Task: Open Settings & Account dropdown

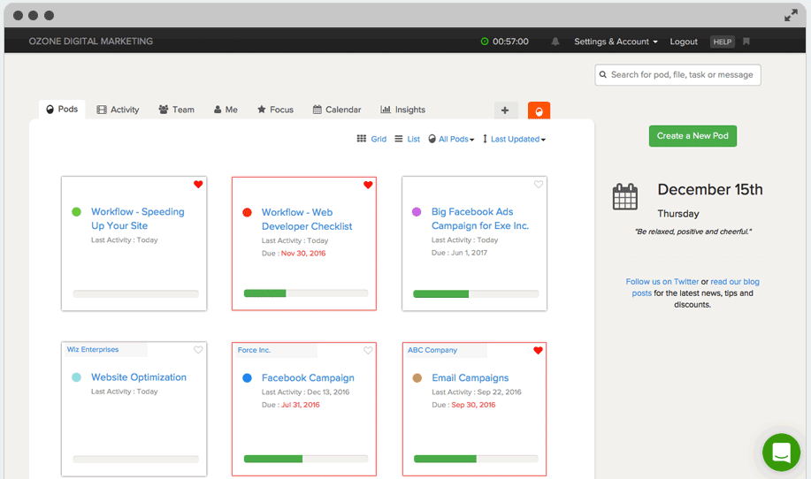Action: pyautogui.click(x=616, y=42)
